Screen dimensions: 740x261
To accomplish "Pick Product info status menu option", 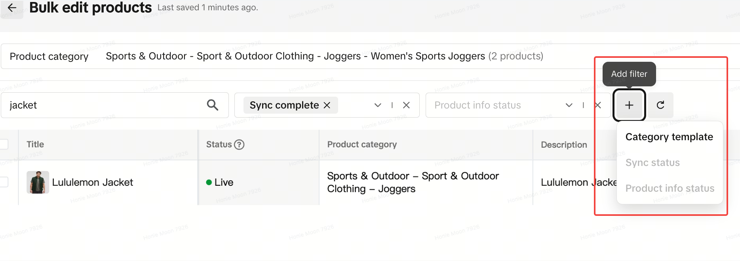I will point(670,189).
